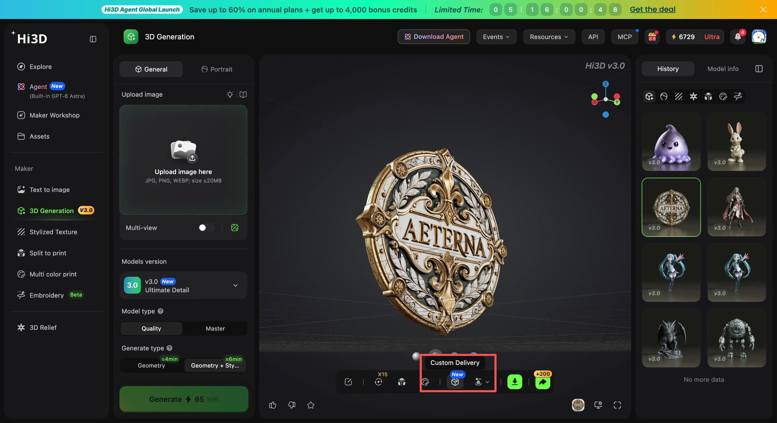
Task: Share the model with +200 arrow button
Action: coord(543,382)
